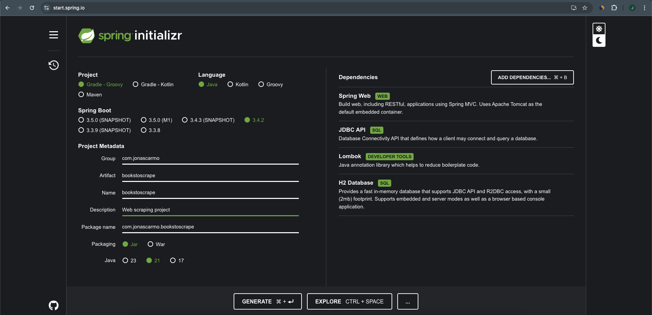The height and width of the screenshot is (315, 652).
Task: Click the Name input field
Action: 211,192
